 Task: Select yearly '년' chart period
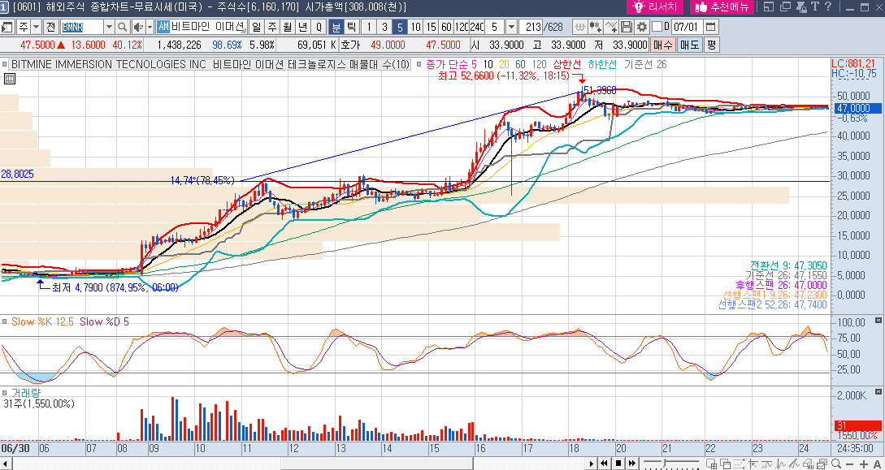(302, 27)
